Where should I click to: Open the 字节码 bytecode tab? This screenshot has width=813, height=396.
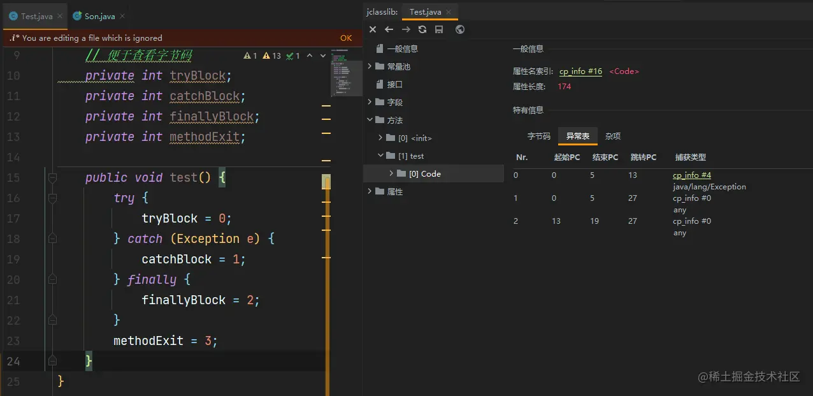click(538, 136)
